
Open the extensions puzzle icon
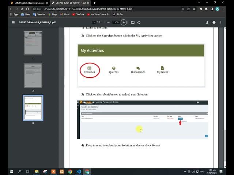206,9
